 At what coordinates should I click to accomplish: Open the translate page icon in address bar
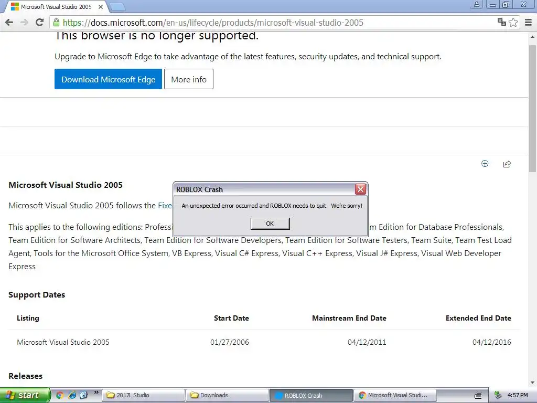pyautogui.click(x=502, y=22)
